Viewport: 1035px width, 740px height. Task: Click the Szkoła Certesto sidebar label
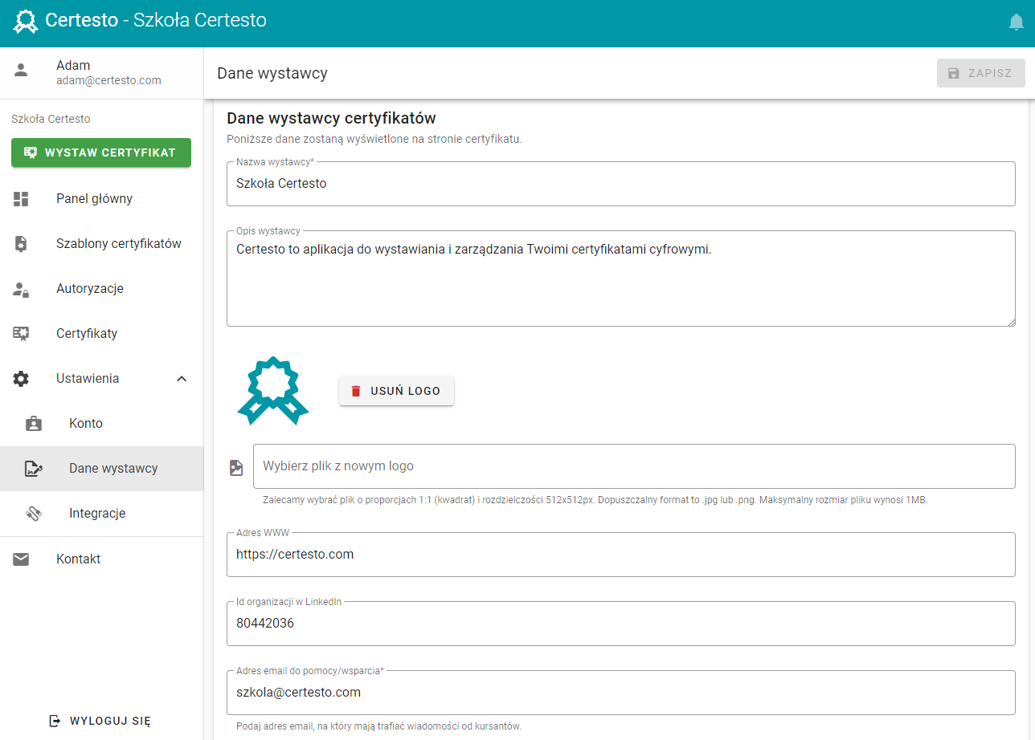[51, 119]
